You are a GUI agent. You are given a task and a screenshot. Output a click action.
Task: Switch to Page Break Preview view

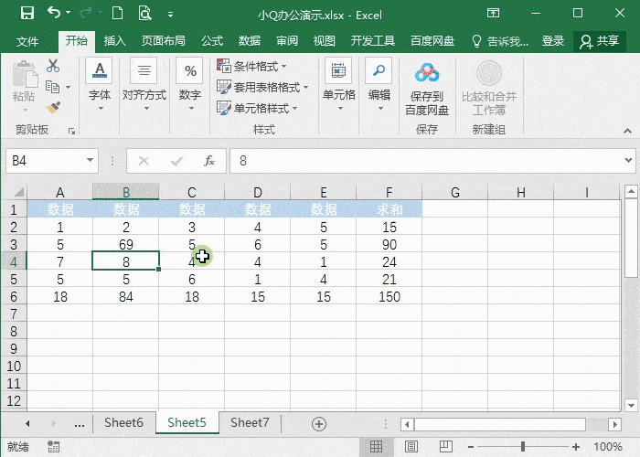pyautogui.click(x=446, y=446)
